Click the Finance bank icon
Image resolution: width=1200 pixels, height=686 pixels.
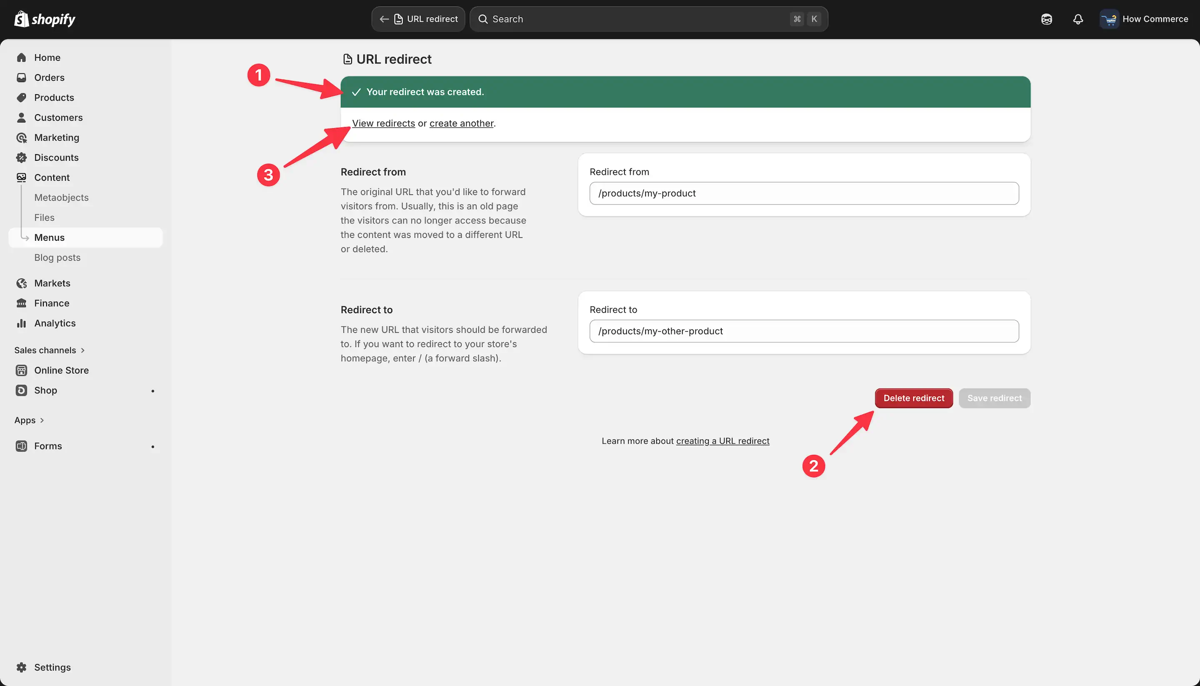(21, 303)
